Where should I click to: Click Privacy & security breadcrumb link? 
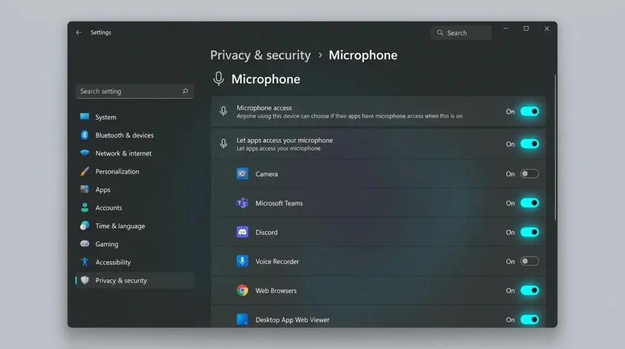pos(260,55)
